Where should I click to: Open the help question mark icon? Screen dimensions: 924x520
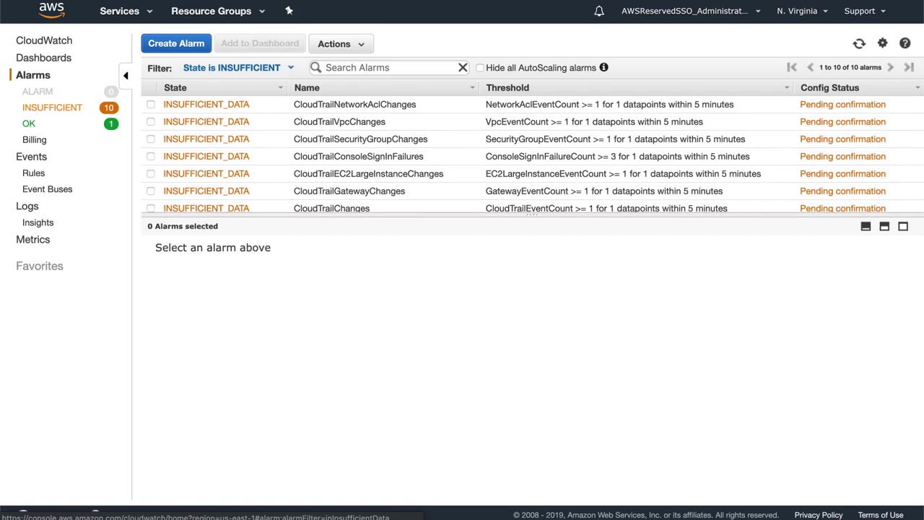tap(905, 43)
